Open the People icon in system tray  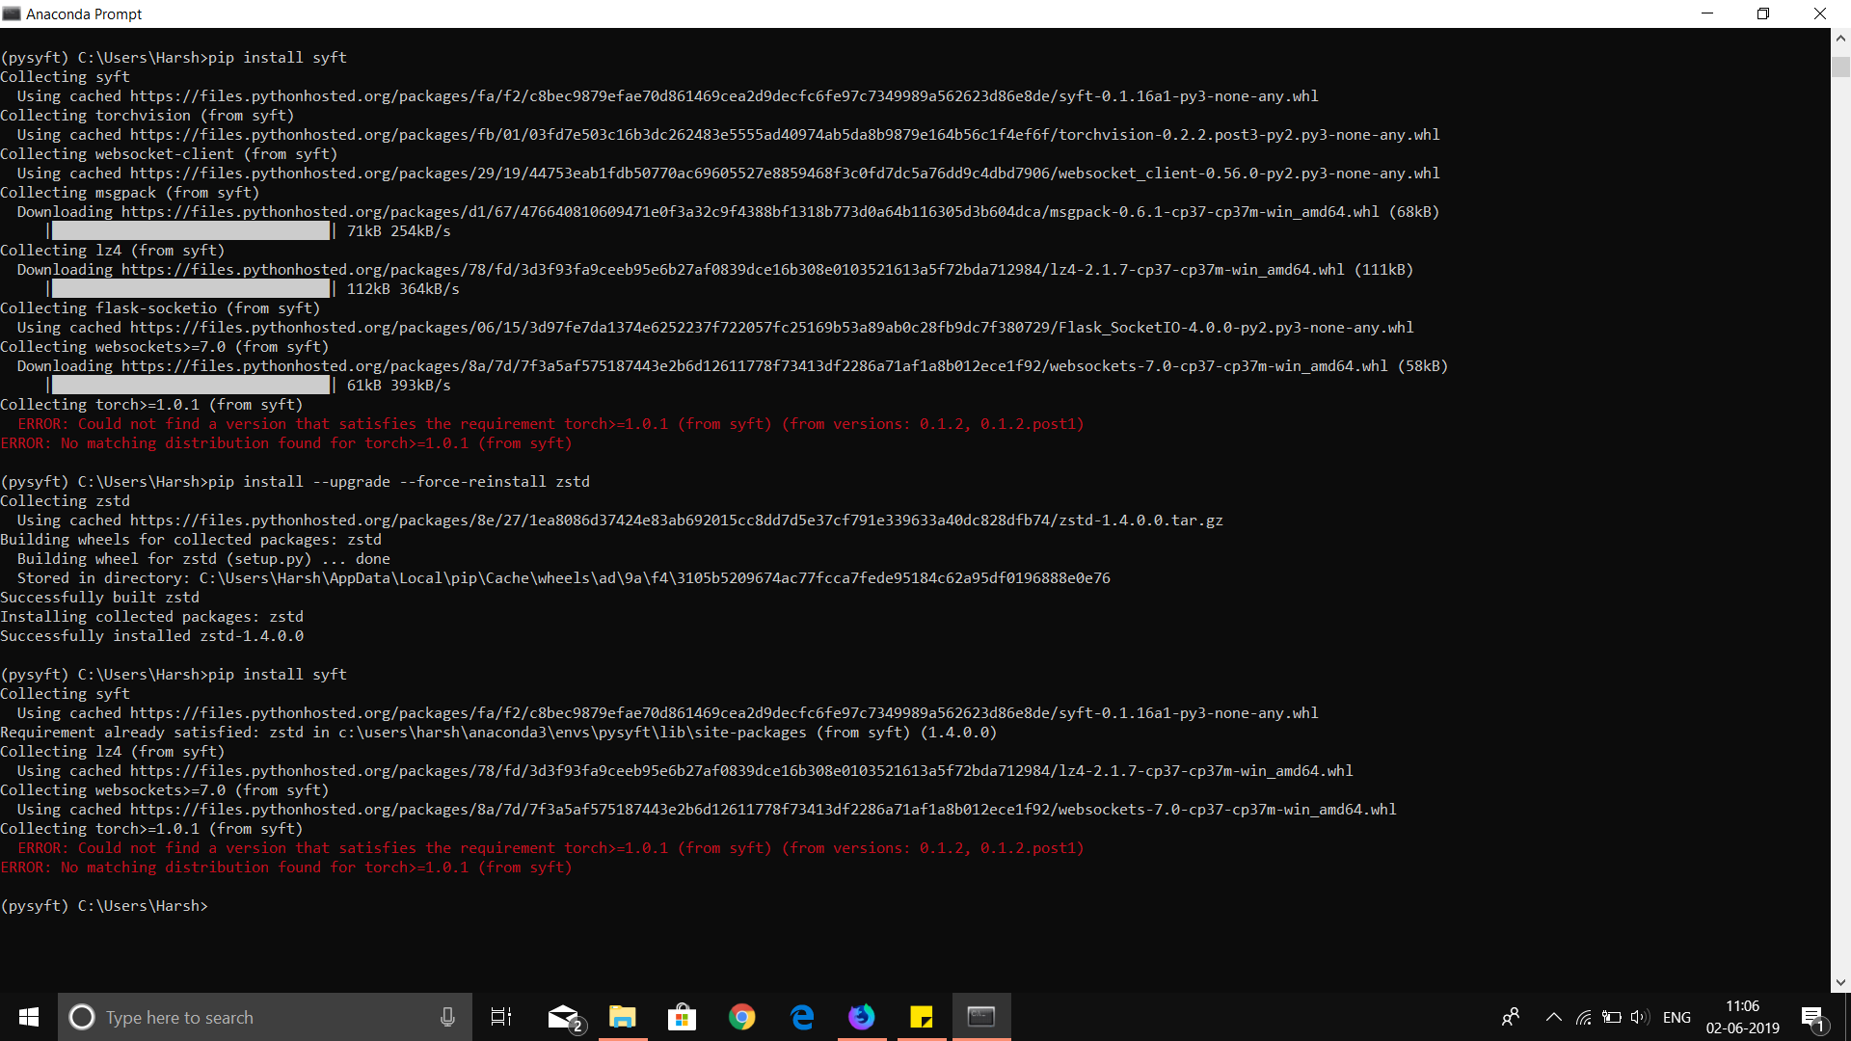tap(1511, 1017)
